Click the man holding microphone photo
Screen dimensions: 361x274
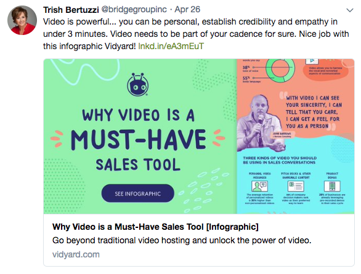point(260,123)
